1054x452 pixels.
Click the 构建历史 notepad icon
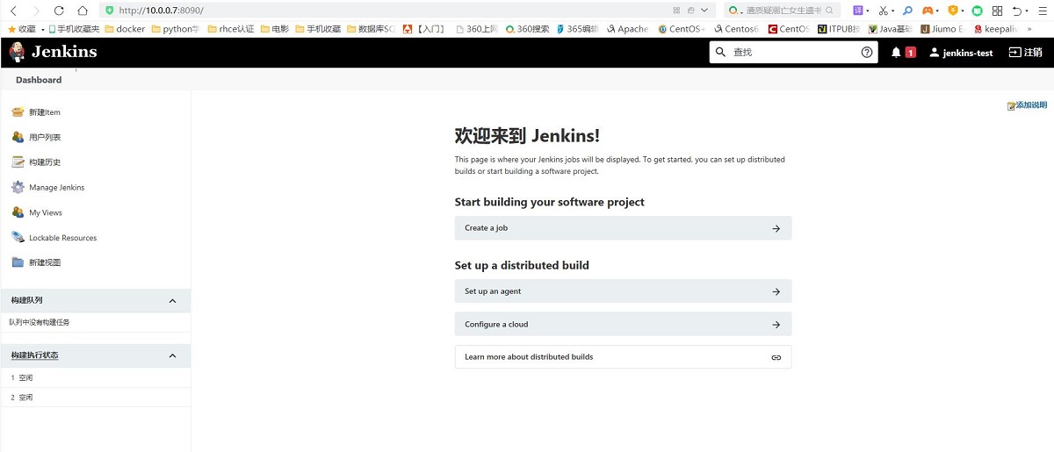18,162
